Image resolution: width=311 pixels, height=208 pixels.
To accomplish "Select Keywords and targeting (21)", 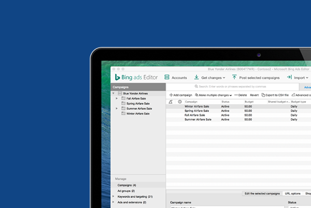I will point(135,197).
